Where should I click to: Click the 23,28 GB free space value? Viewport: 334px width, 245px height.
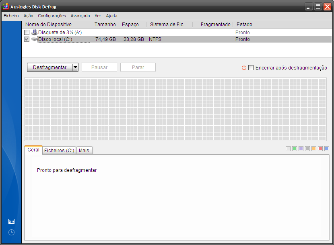(x=134, y=39)
